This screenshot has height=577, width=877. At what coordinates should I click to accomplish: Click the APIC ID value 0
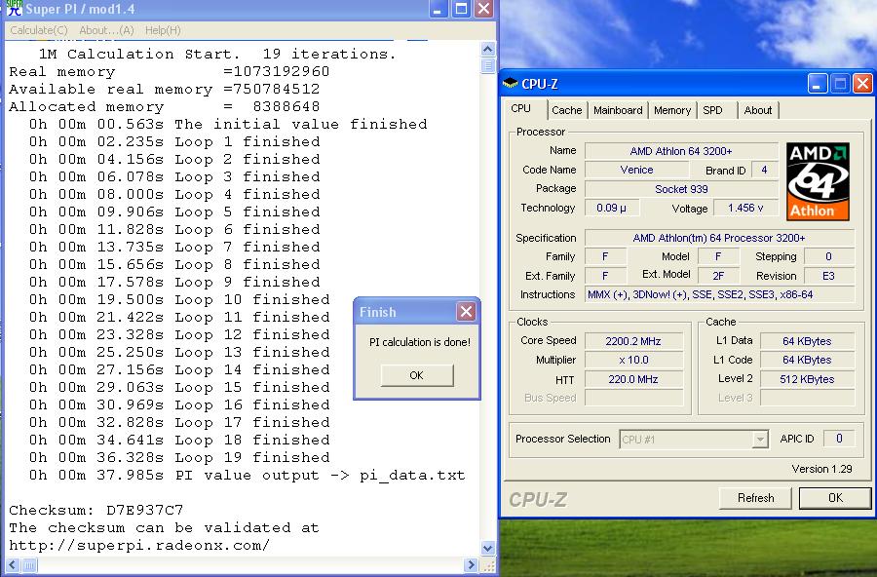click(839, 439)
